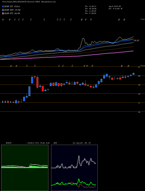The image size is (145, 191).
Task: Click the MACD panel header label
Action: coord(9,143)
